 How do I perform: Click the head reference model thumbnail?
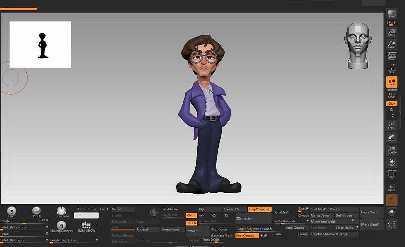pyautogui.click(x=358, y=46)
